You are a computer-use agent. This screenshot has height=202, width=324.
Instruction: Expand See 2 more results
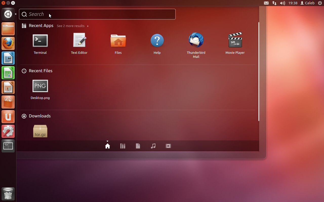pyautogui.click(x=71, y=26)
